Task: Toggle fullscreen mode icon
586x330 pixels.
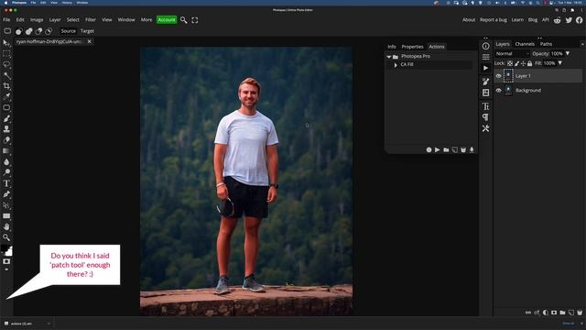Action: coord(195,20)
